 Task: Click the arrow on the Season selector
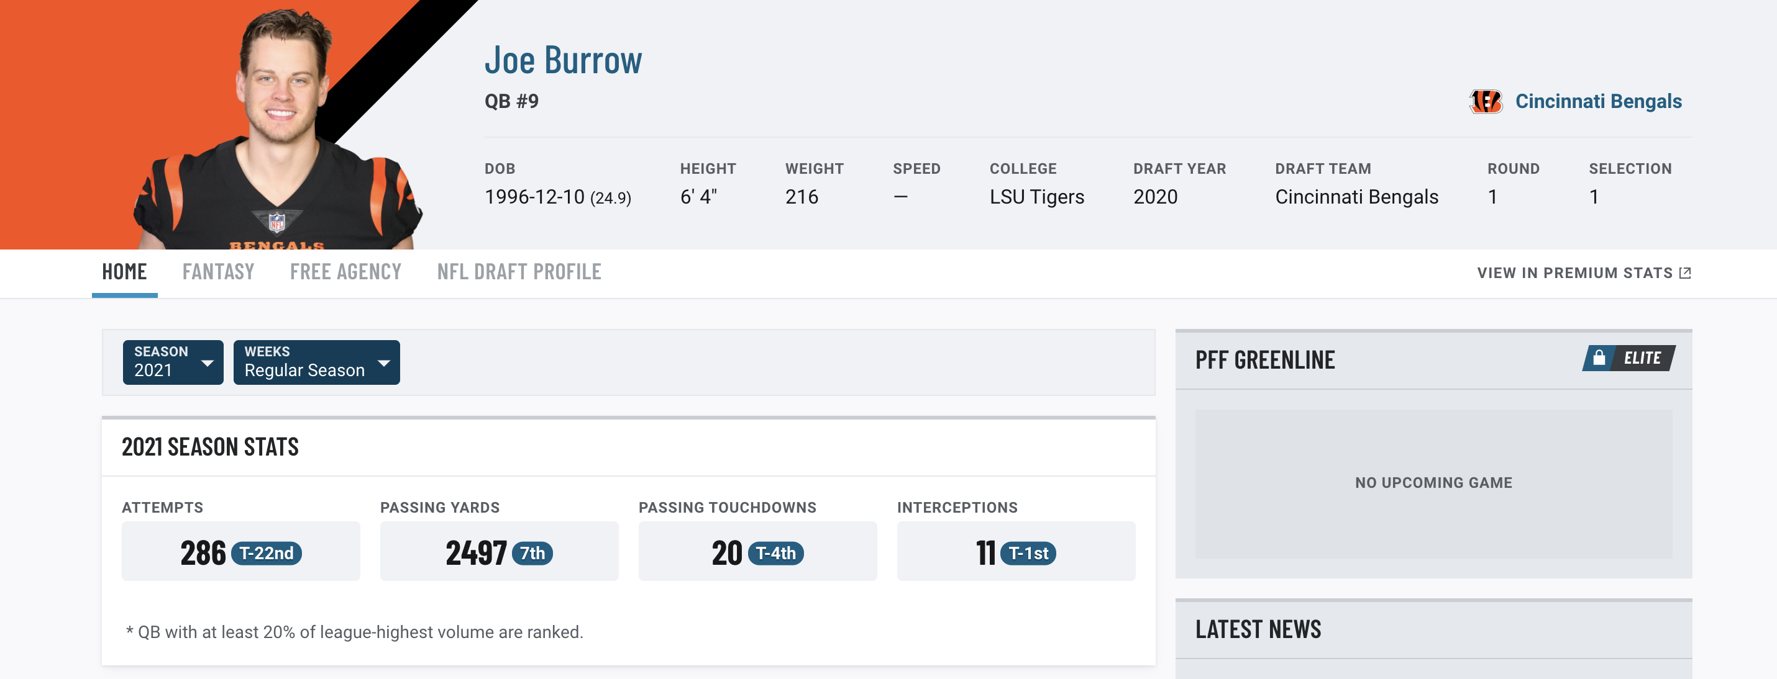coord(207,362)
